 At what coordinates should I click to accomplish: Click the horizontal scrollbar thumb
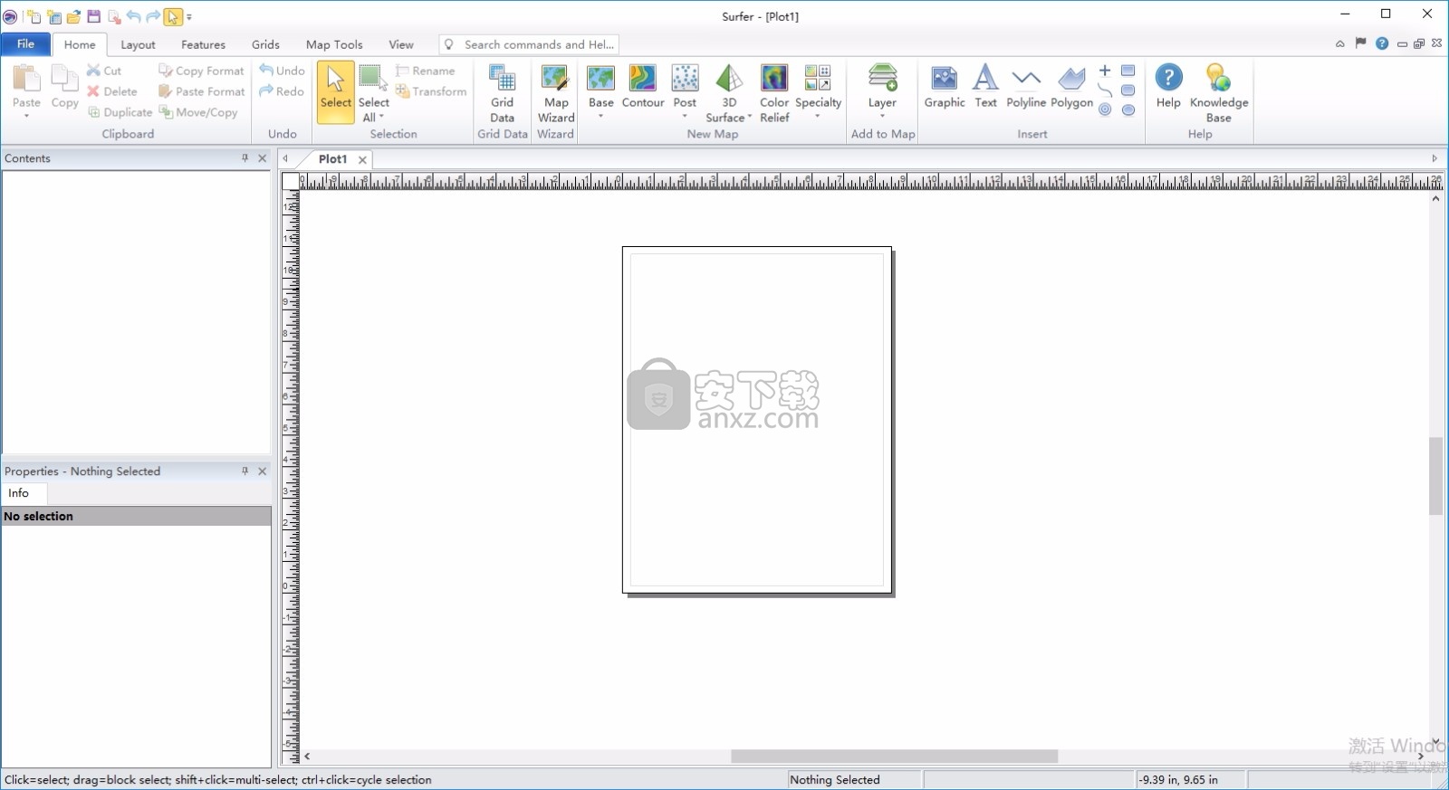pyautogui.click(x=894, y=757)
